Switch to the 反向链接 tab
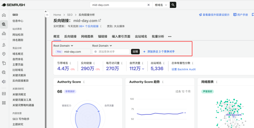This screenshot has height=128, width=254. click(70, 36)
